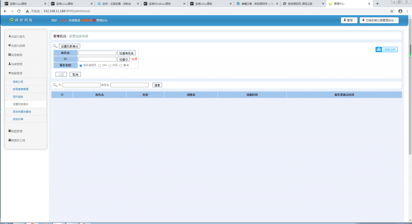
Task: Select 内玩 radio option
Action: pyautogui.click(x=110, y=65)
